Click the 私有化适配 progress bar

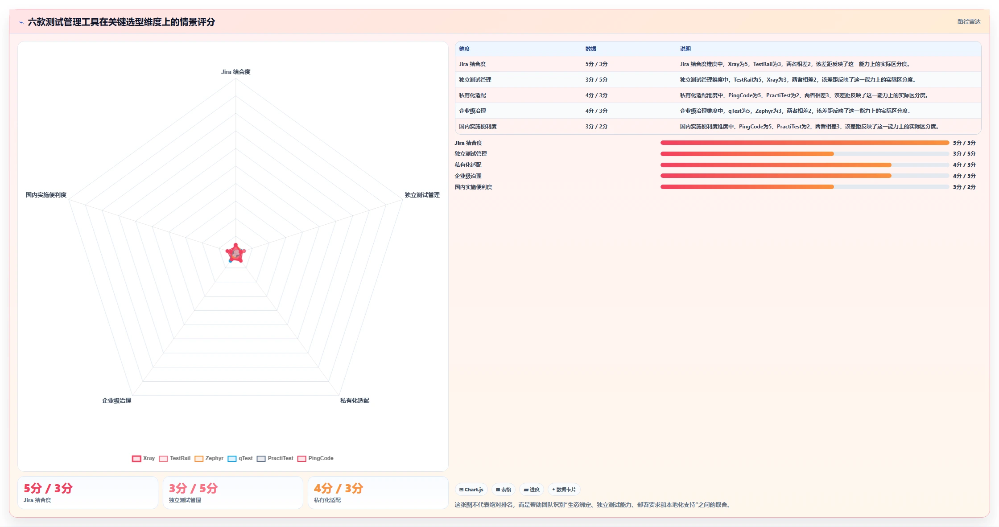805,165
